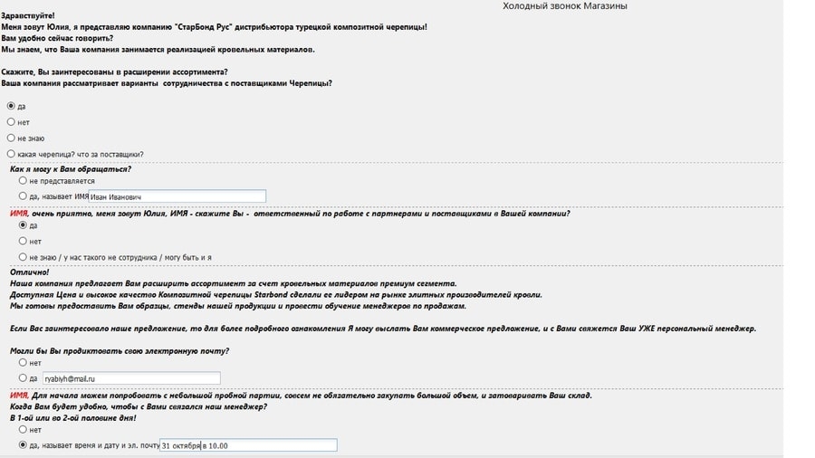This screenshot has height=458, width=815.
Task: Select 'да, называет ИМЯ' radio button
Action: point(23,196)
